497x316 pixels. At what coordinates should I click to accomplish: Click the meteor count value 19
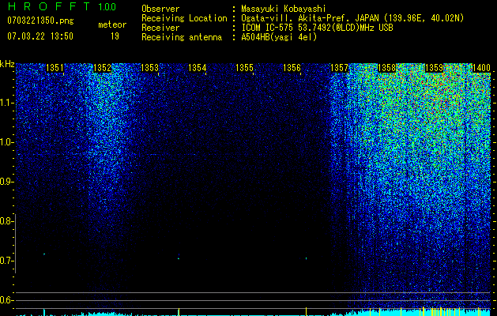(x=115, y=36)
